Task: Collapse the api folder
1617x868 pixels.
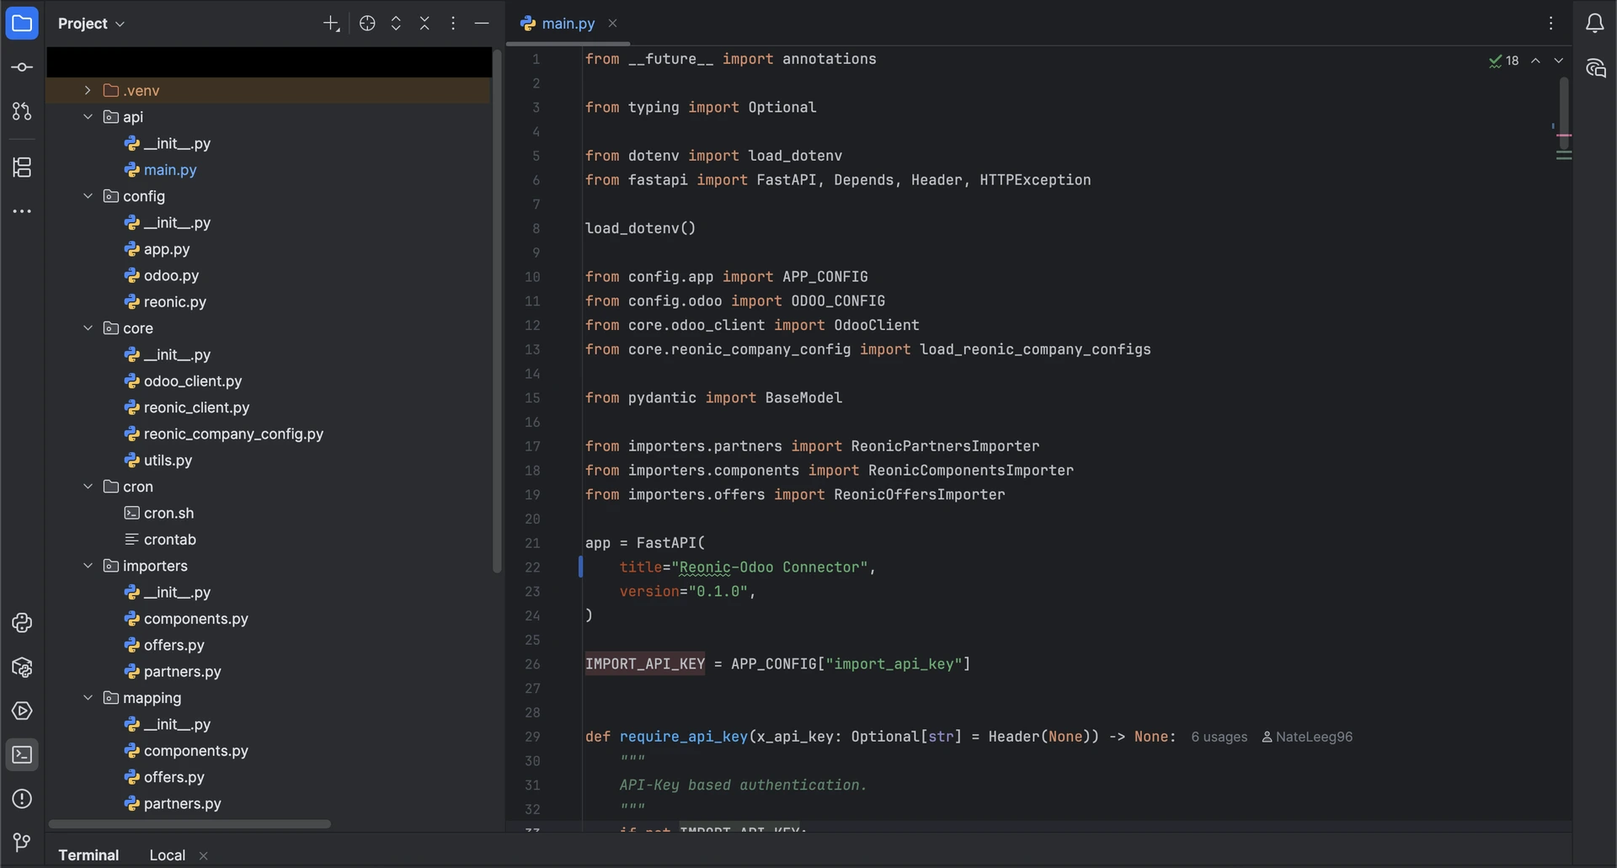Action: click(x=88, y=117)
